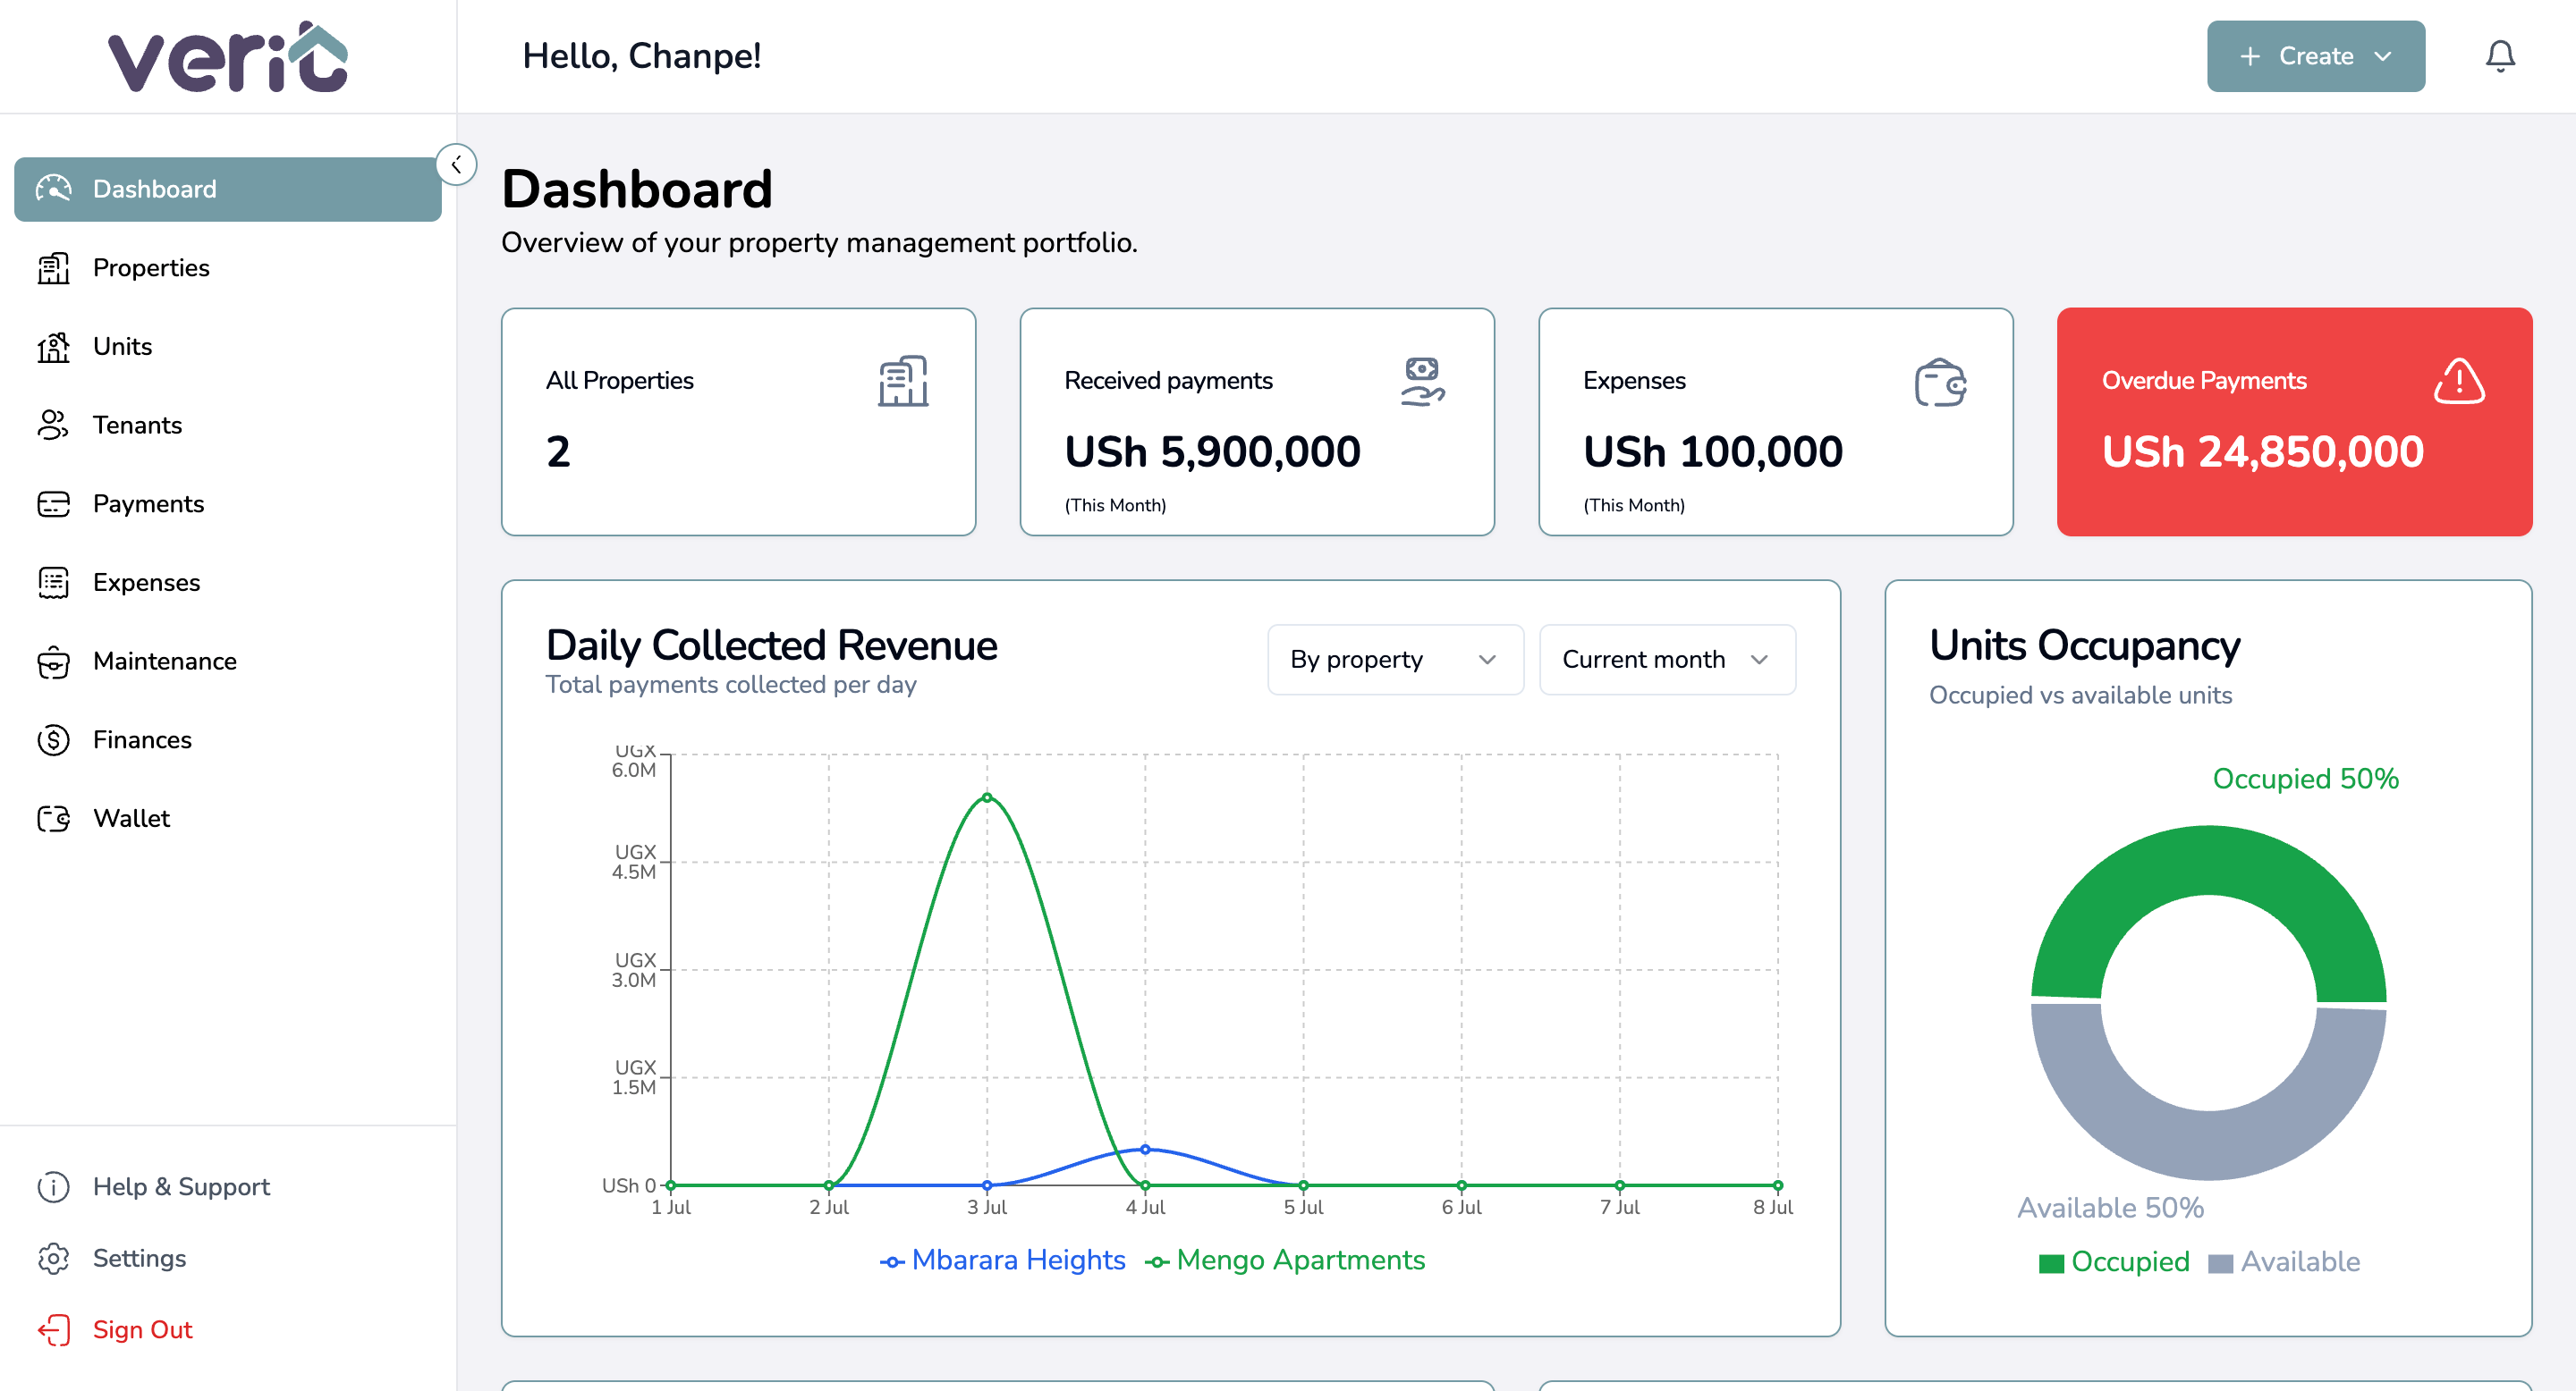The image size is (2576, 1391).
Task: Click Available 50% chart label
Action: 2110,1208
